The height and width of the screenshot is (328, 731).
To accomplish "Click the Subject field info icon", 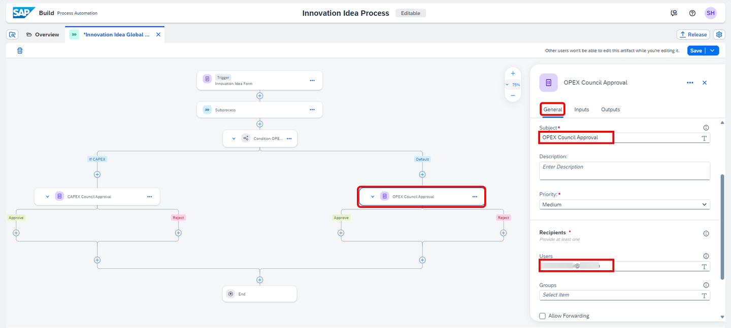I will pyautogui.click(x=706, y=128).
